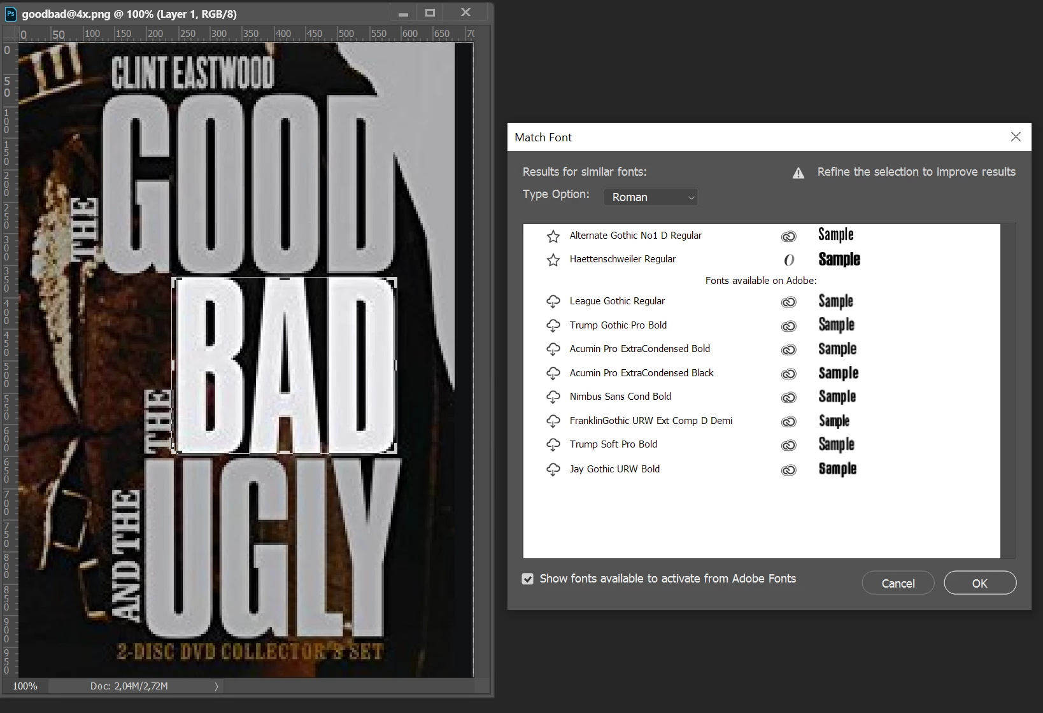Screen dimensions: 1043x713
Task: Maximize the goodbad@4x.png document window
Action: point(430,13)
